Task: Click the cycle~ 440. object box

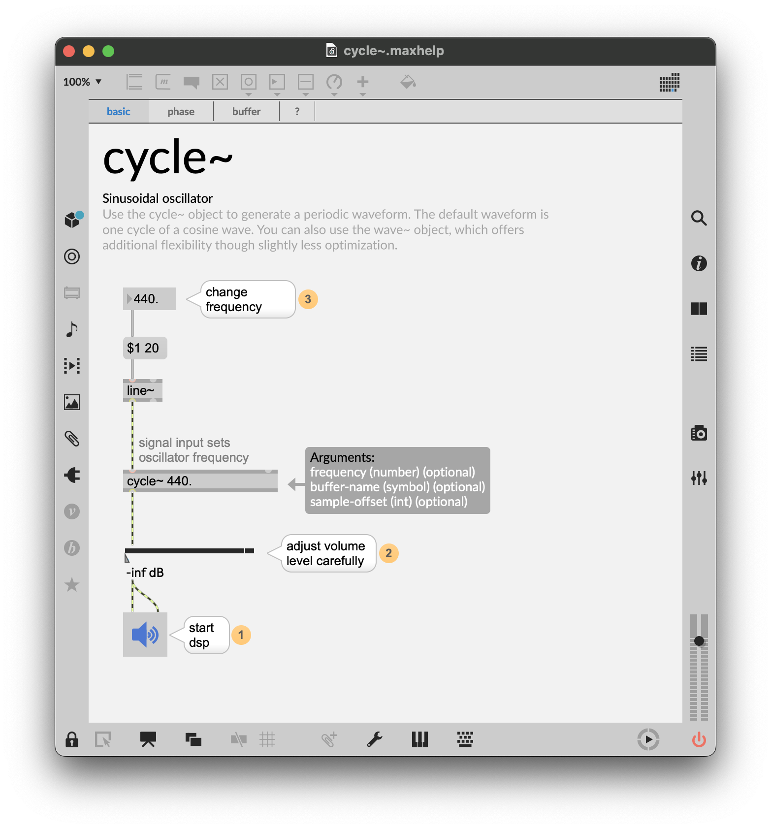Action: [x=200, y=481]
